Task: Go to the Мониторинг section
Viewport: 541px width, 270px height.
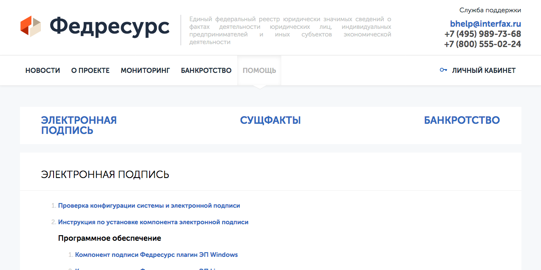Action: point(145,70)
